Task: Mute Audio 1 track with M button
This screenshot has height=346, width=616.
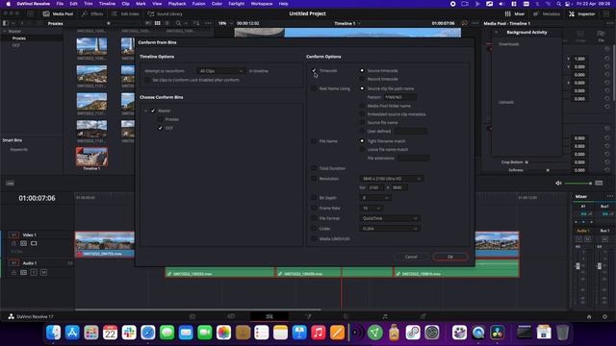Action: pyautogui.click(x=43, y=272)
